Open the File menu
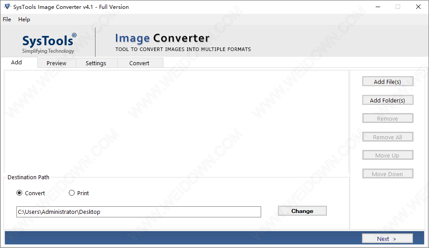429x248 pixels. coord(7,20)
